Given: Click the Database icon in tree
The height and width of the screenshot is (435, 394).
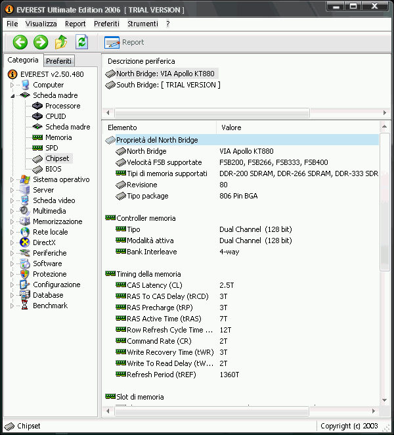Looking at the screenshot, I should click(x=25, y=295).
